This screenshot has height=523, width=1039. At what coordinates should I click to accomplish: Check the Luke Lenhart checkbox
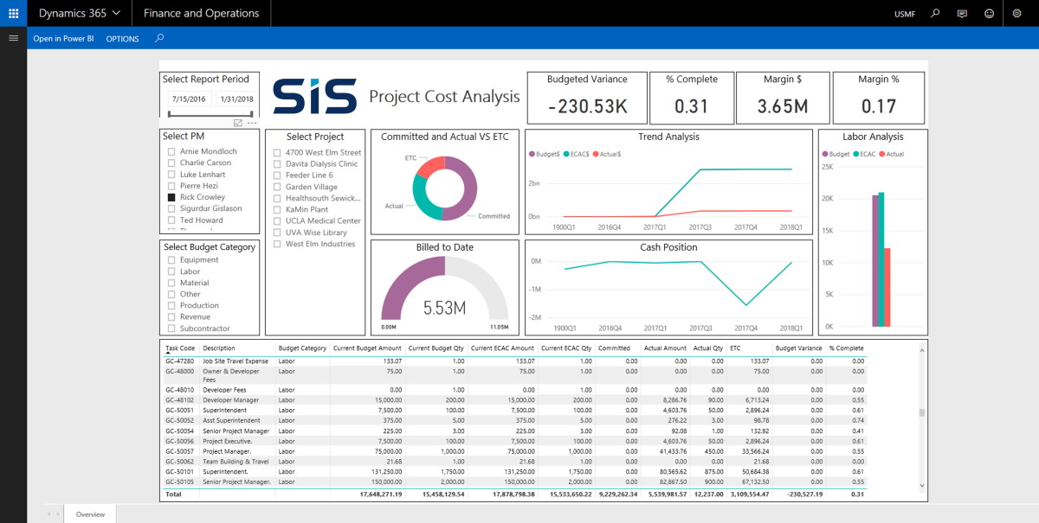171,175
